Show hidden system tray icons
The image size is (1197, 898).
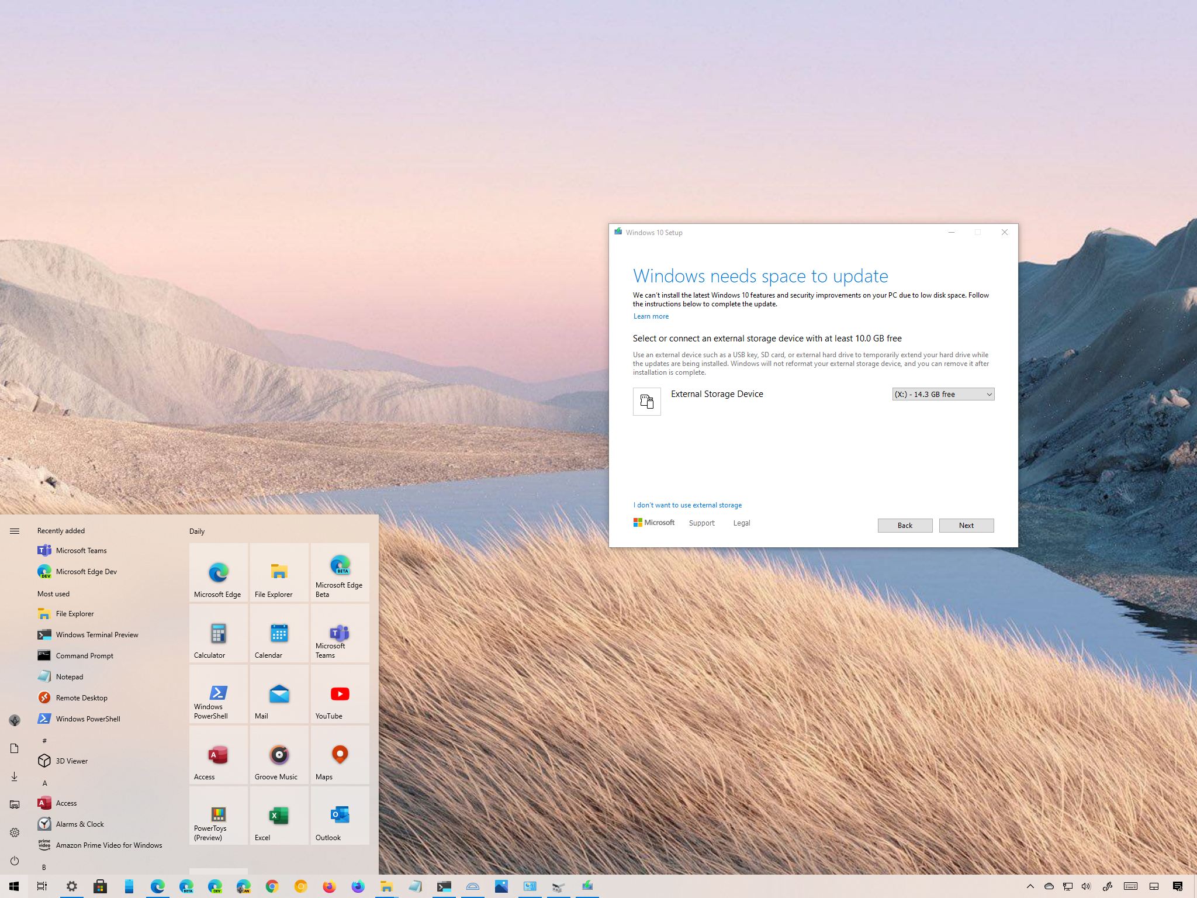tap(1030, 886)
